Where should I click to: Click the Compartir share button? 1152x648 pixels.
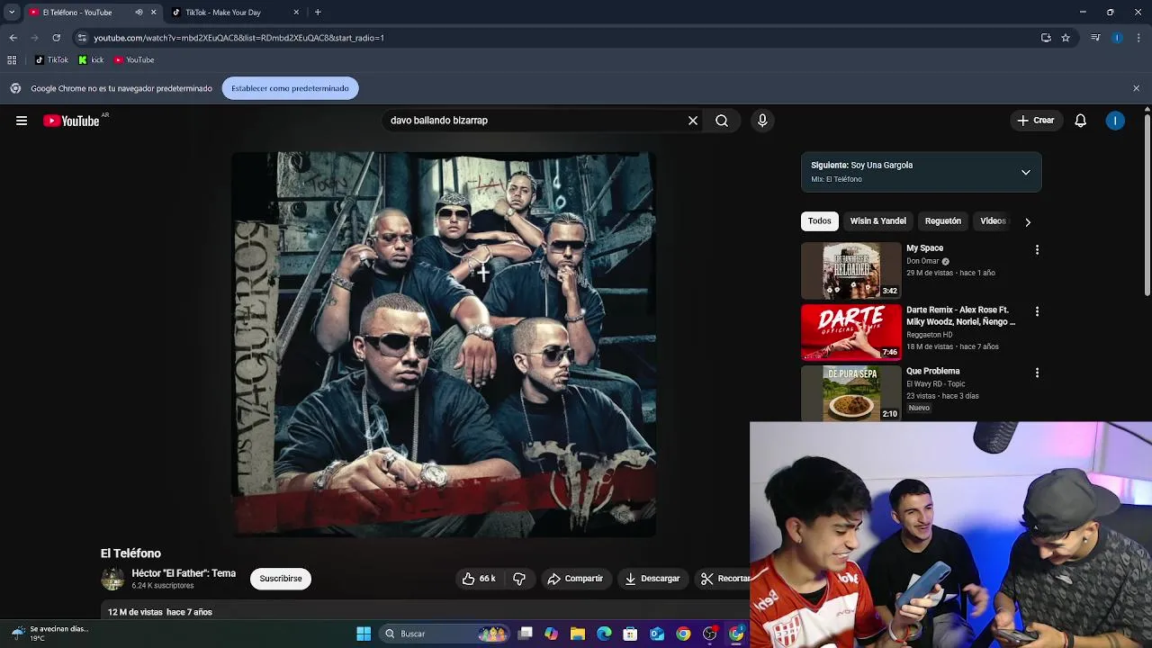pos(575,579)
